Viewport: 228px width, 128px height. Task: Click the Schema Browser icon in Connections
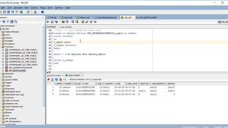coord(12,22)
